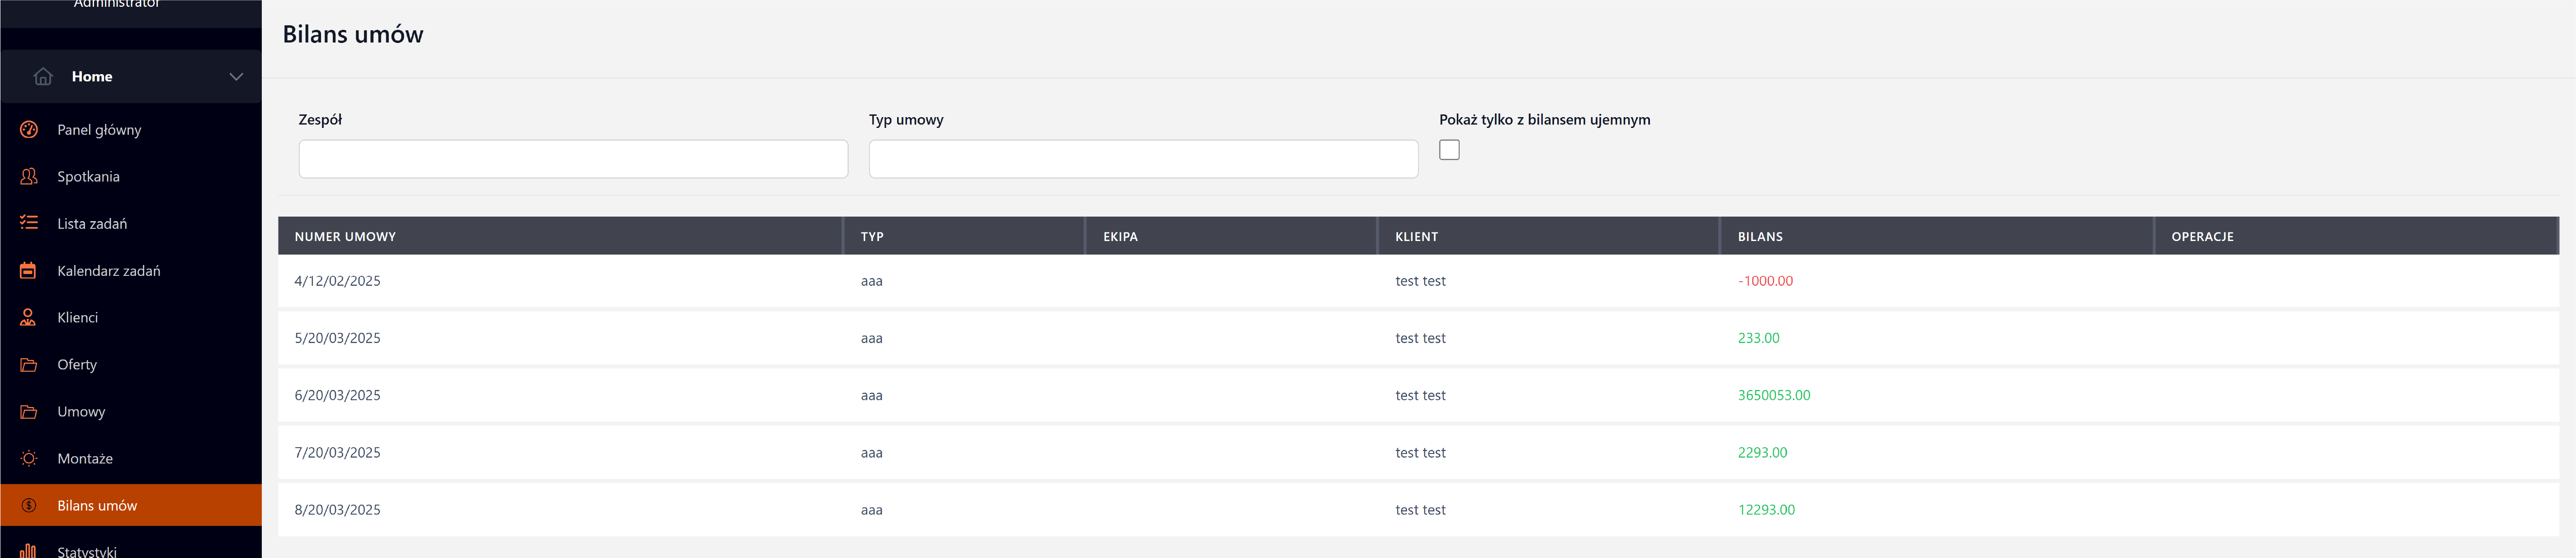
Task: Click the Klient column header
Action: point(1416,237)
